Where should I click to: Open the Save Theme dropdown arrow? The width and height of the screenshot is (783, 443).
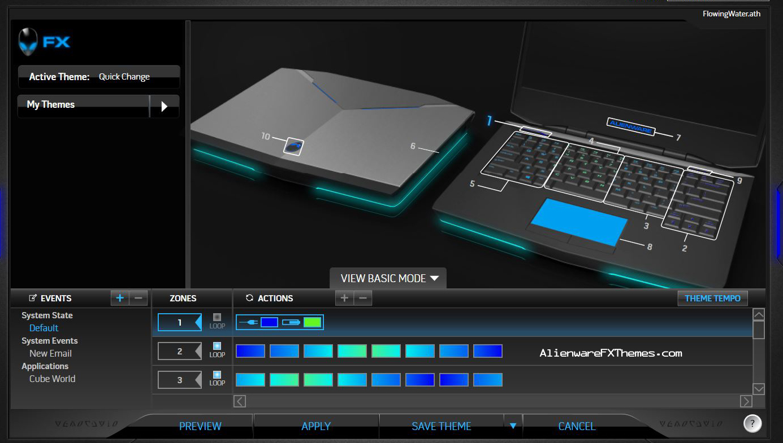(513, 426)
